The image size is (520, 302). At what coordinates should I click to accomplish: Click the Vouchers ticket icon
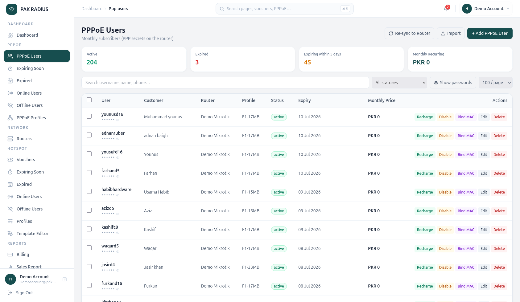pos(10,160)
